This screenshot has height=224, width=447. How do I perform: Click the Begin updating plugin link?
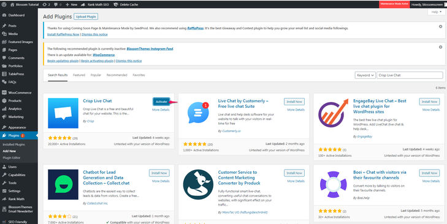click(63, 61)
